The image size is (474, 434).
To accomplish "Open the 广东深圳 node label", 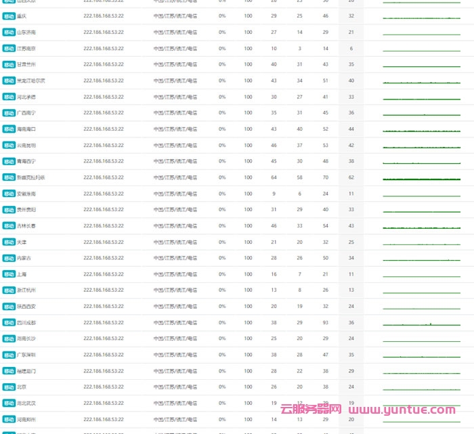I will pos(27,355).
